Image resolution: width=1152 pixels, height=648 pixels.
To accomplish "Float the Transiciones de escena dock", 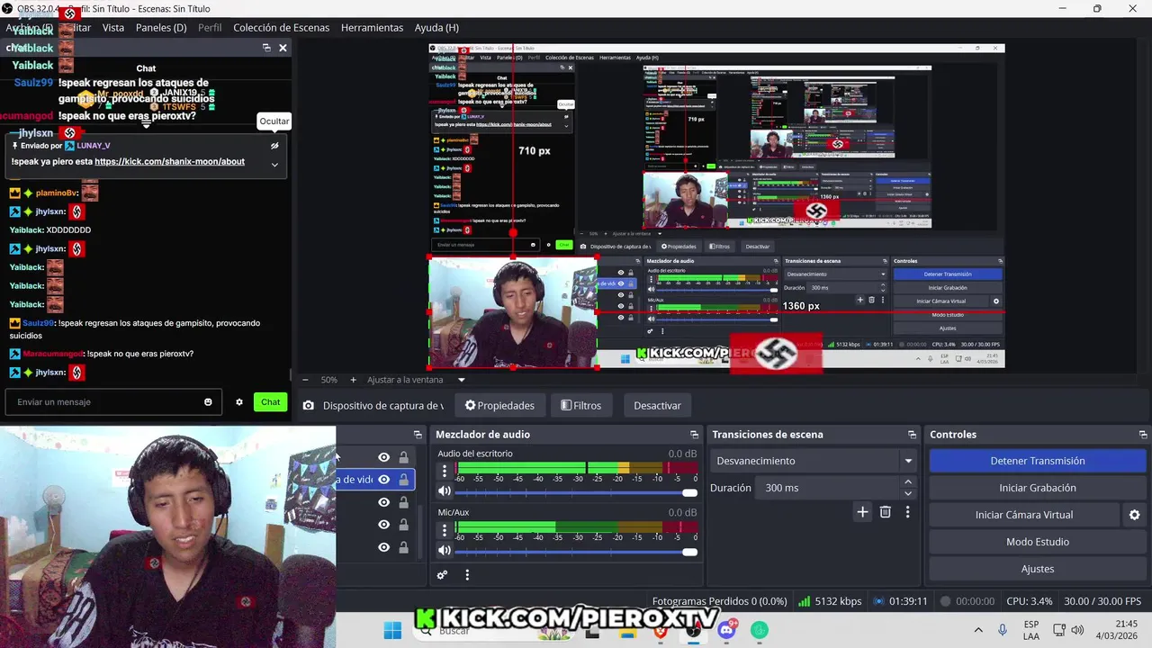I will 912,435.
